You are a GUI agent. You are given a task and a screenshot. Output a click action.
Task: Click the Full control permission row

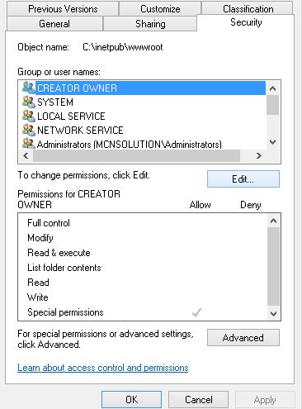[x=143, y=223]
